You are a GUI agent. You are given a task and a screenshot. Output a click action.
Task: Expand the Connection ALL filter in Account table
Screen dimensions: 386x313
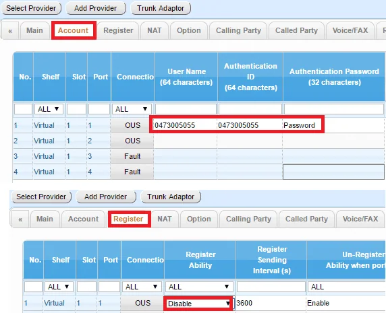tap(132, 109)
